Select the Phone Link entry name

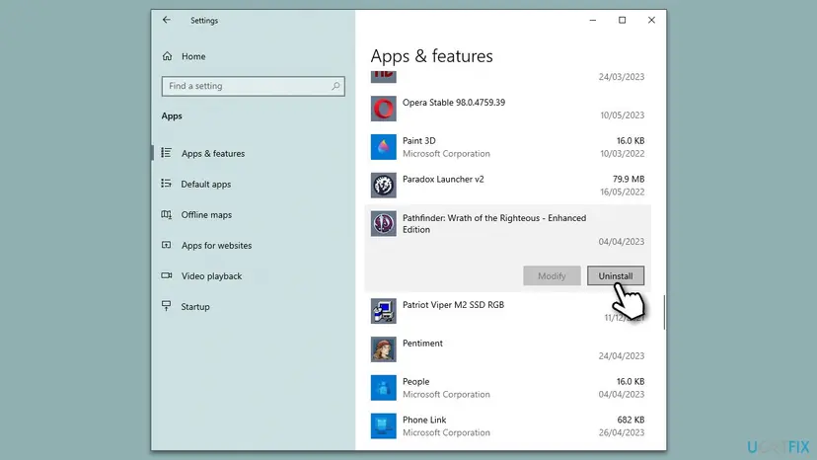[x=424, y=420]
